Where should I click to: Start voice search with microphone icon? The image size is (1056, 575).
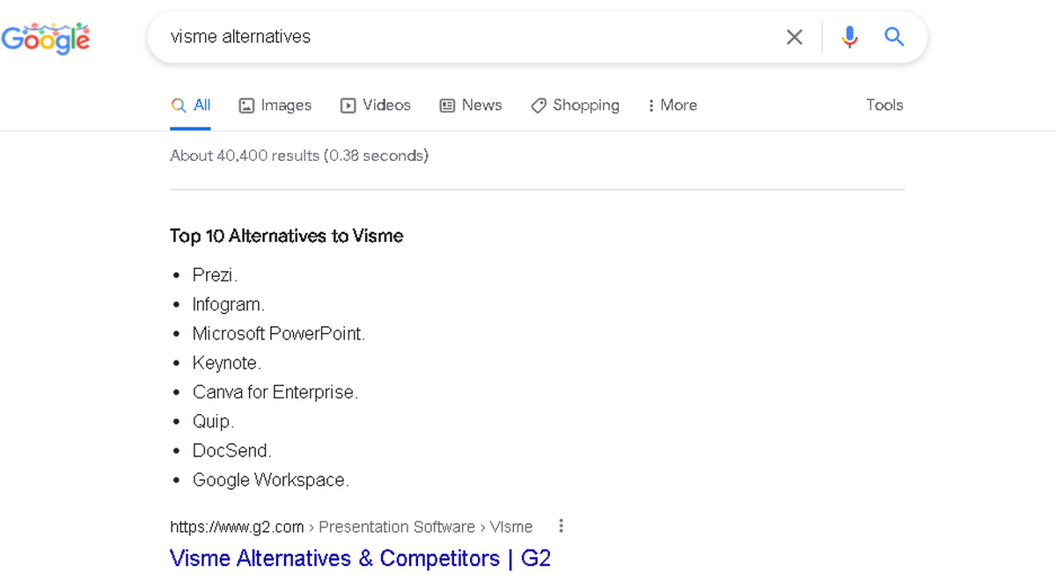click(849, 37)
